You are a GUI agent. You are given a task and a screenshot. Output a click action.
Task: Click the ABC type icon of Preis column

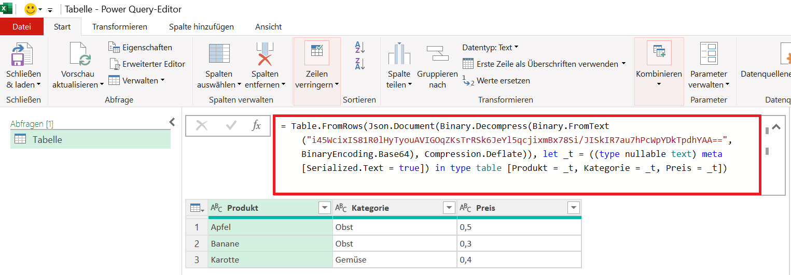click(465, 208)
